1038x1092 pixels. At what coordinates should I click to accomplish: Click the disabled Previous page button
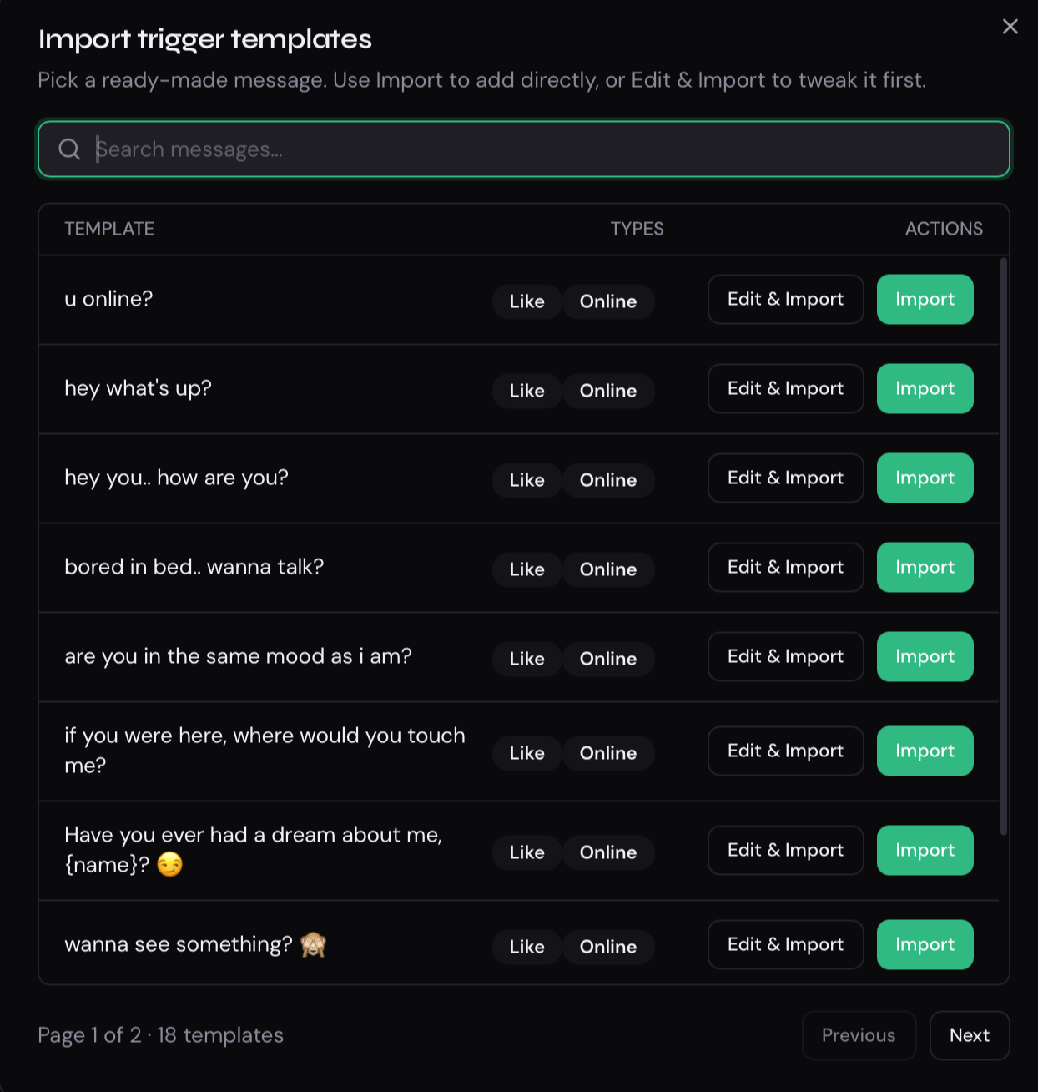[x=859, y=1035]
